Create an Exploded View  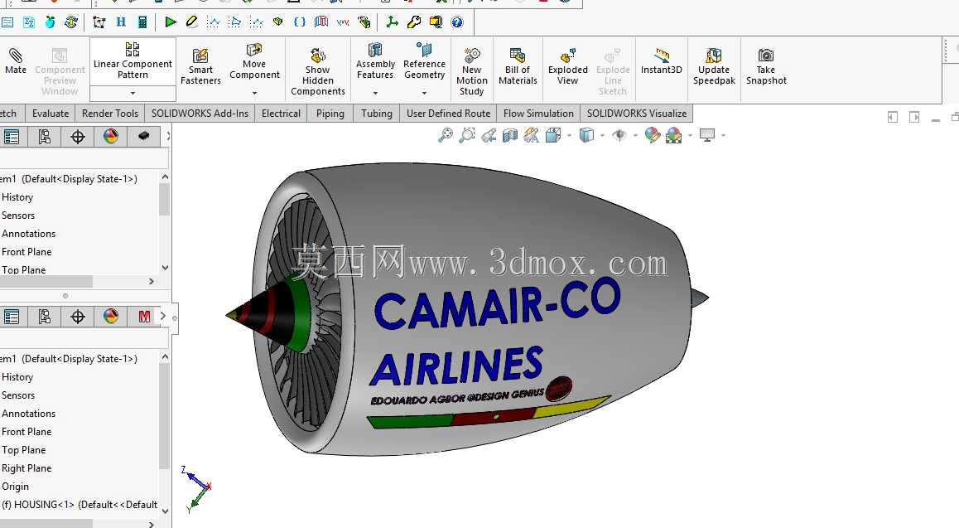click(x=567, y=66)
